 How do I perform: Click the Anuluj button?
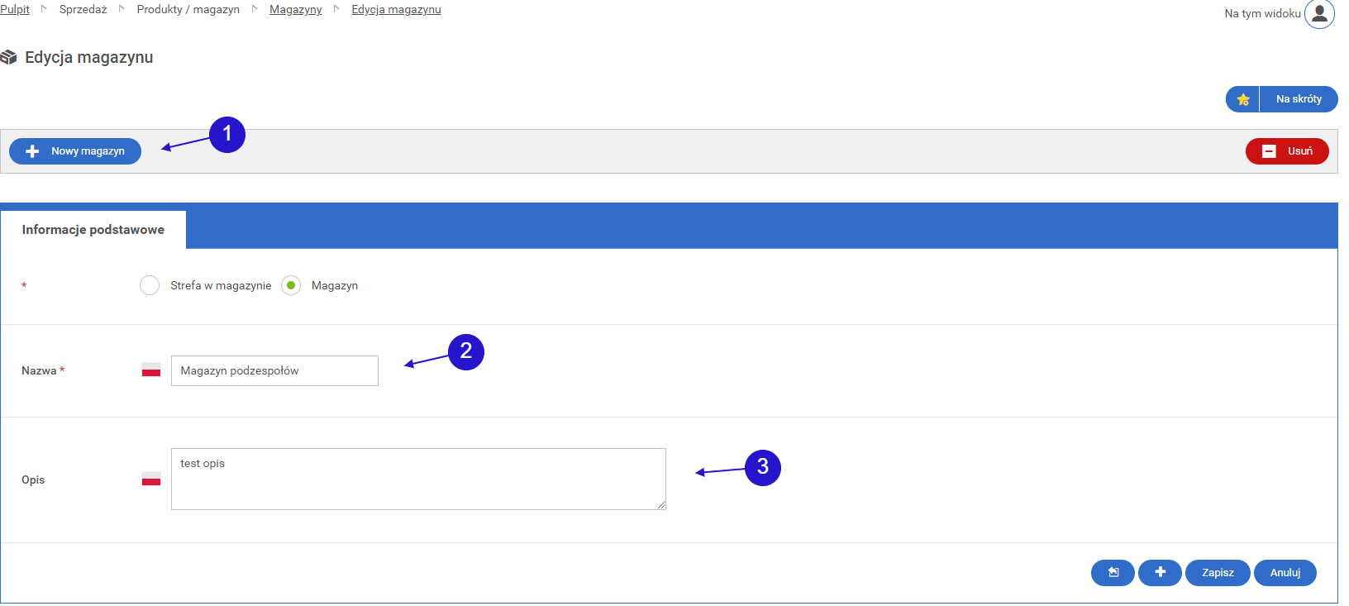point(1285,572)
